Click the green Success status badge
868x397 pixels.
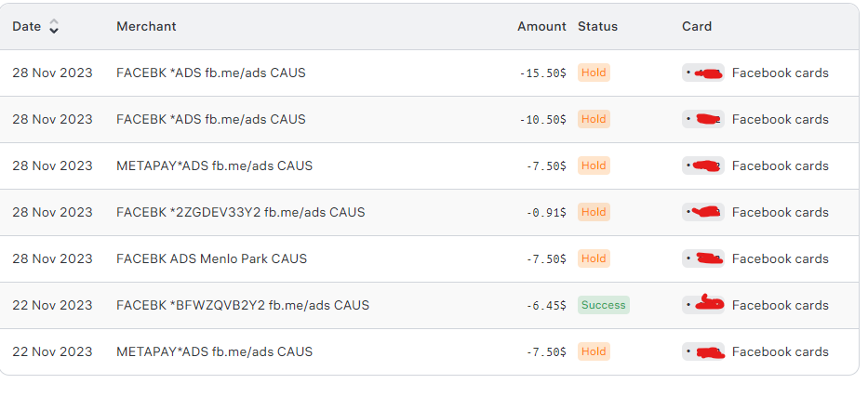click(604, 305)
